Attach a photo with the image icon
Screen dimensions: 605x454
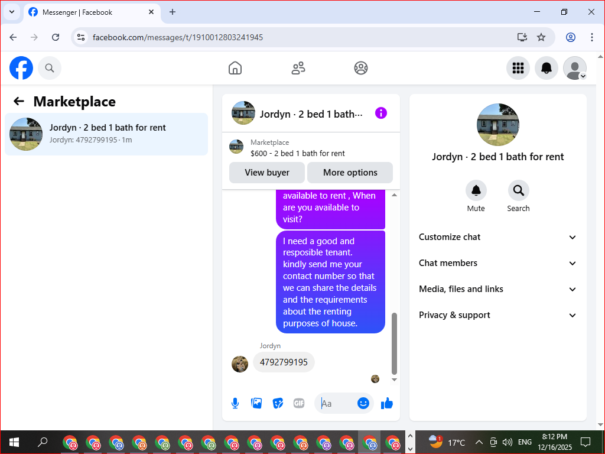(256, 403)
